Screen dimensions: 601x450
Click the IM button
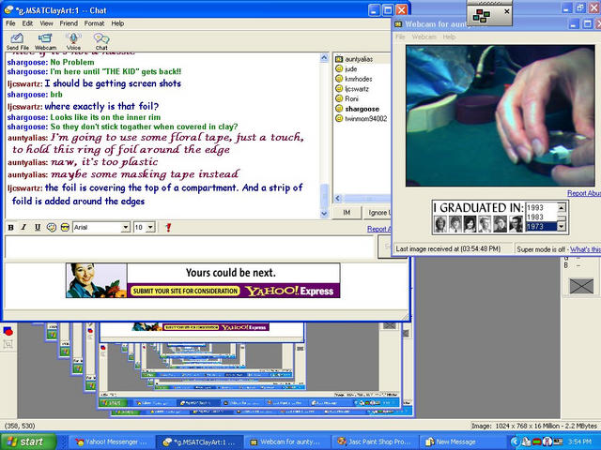(347, 213)
